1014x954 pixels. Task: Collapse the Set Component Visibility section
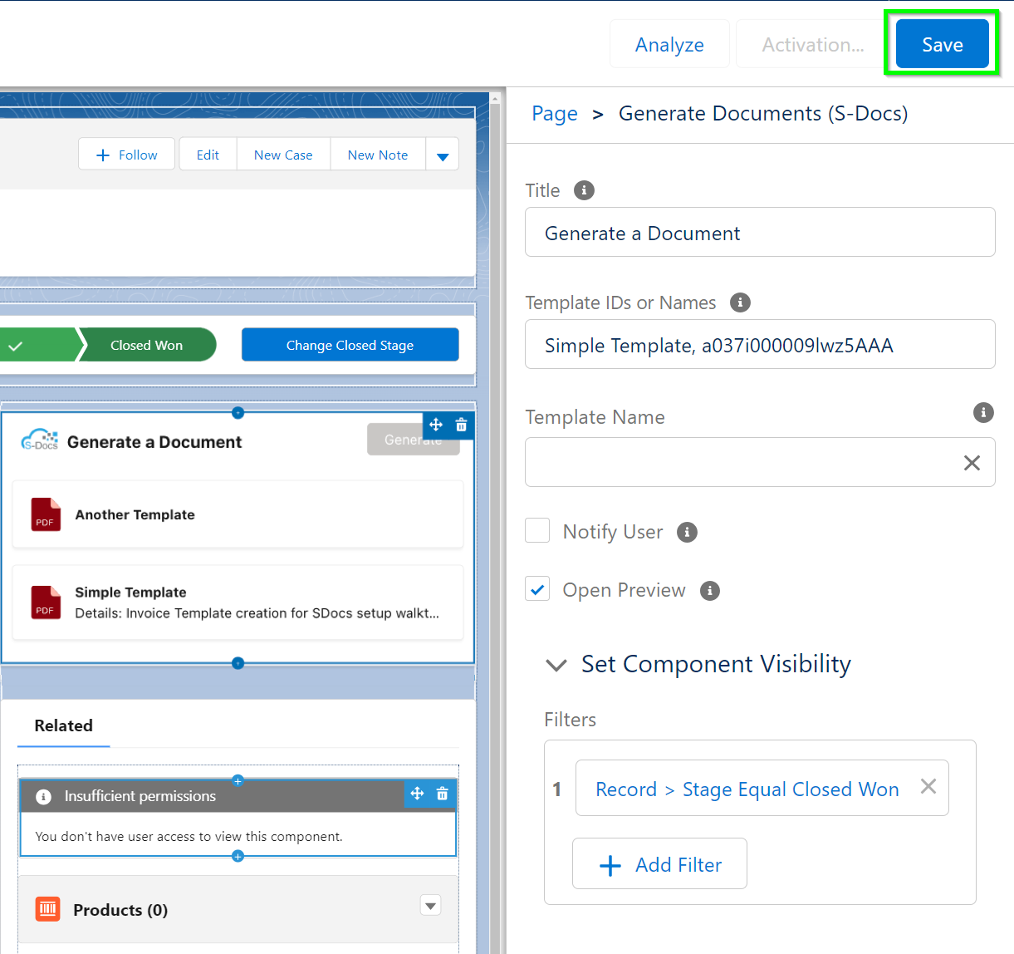coord(556,665)
